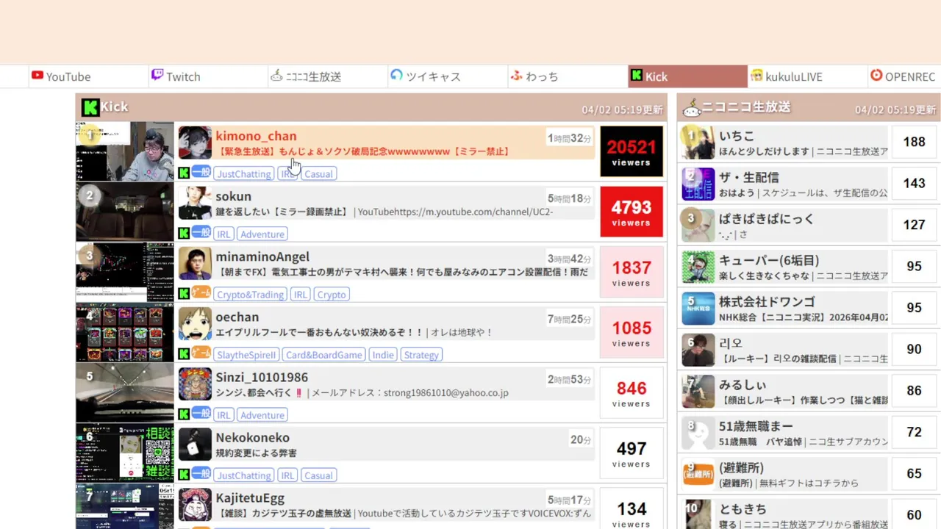Click the 1837 viewers count box
The width and height of the screenshot is (941, 529).
(631, 272)
